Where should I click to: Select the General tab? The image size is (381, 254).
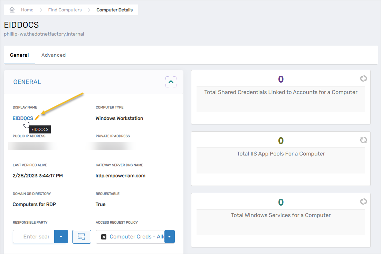pyautogui.click(x=19, y=55)
